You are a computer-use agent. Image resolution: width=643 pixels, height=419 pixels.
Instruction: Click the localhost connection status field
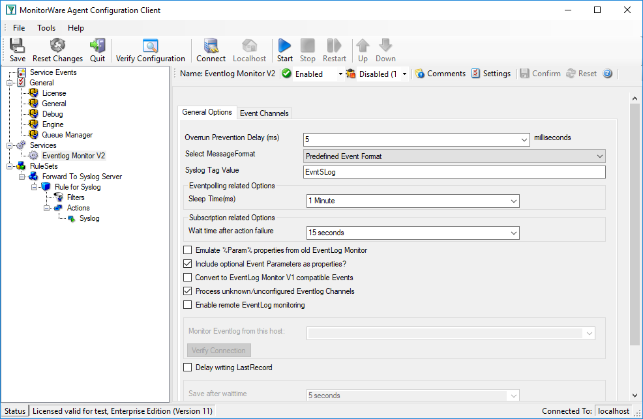coord(614,411)
